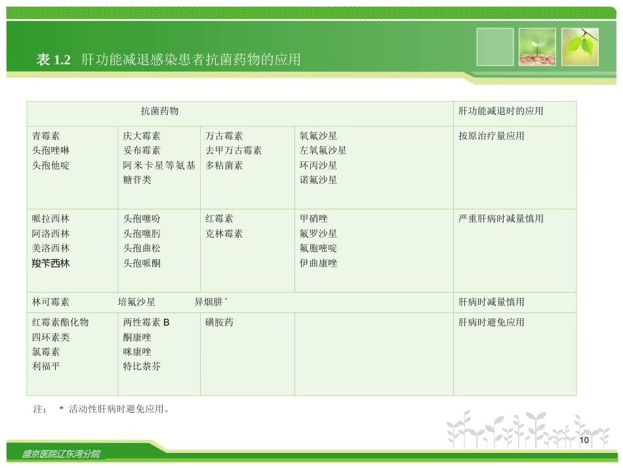623x468 pixels.
Task: Select the text 林可霉素
Action: click(50, 302)
